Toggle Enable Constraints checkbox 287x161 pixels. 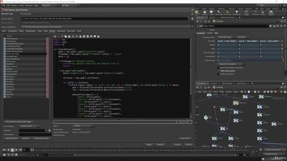tap(218, 74)
